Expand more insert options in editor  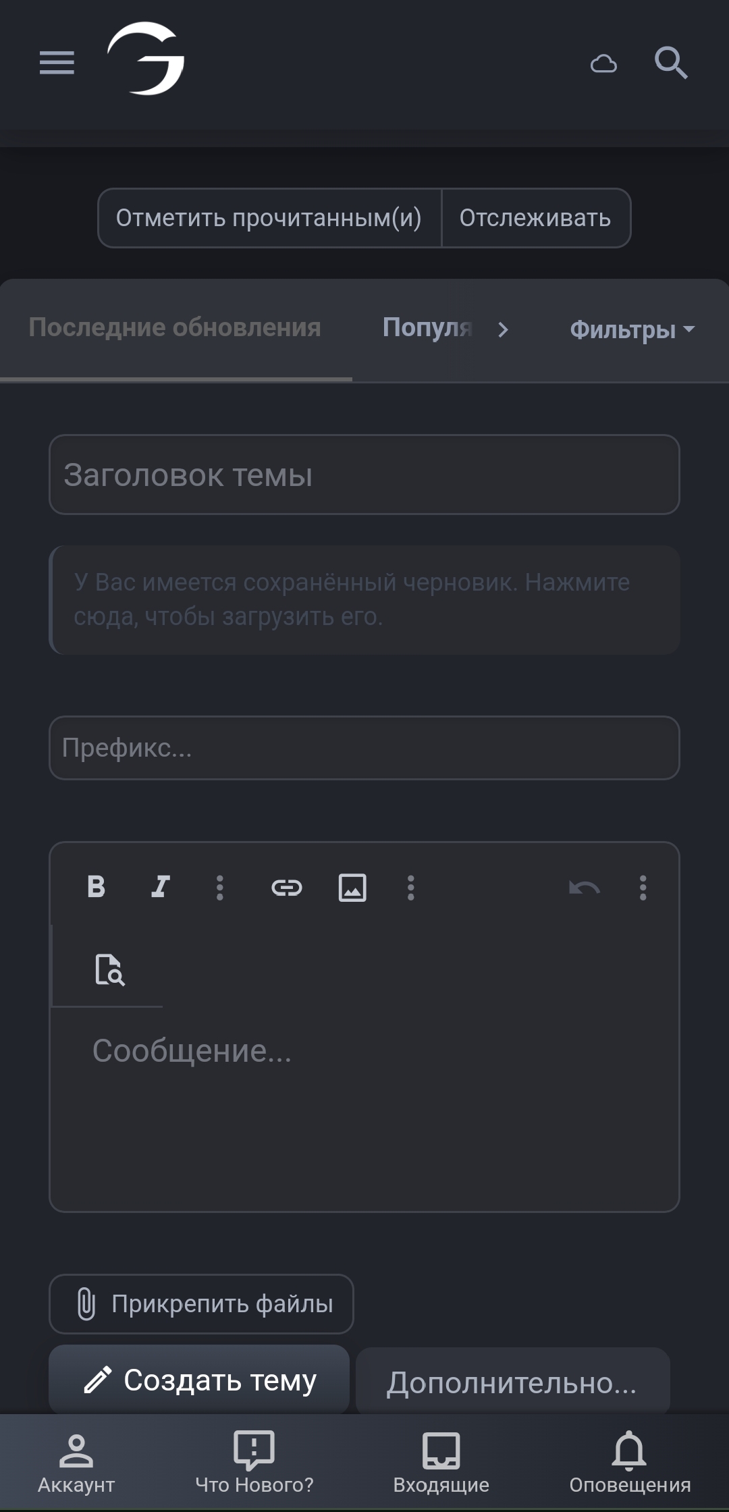coord(410,888)
